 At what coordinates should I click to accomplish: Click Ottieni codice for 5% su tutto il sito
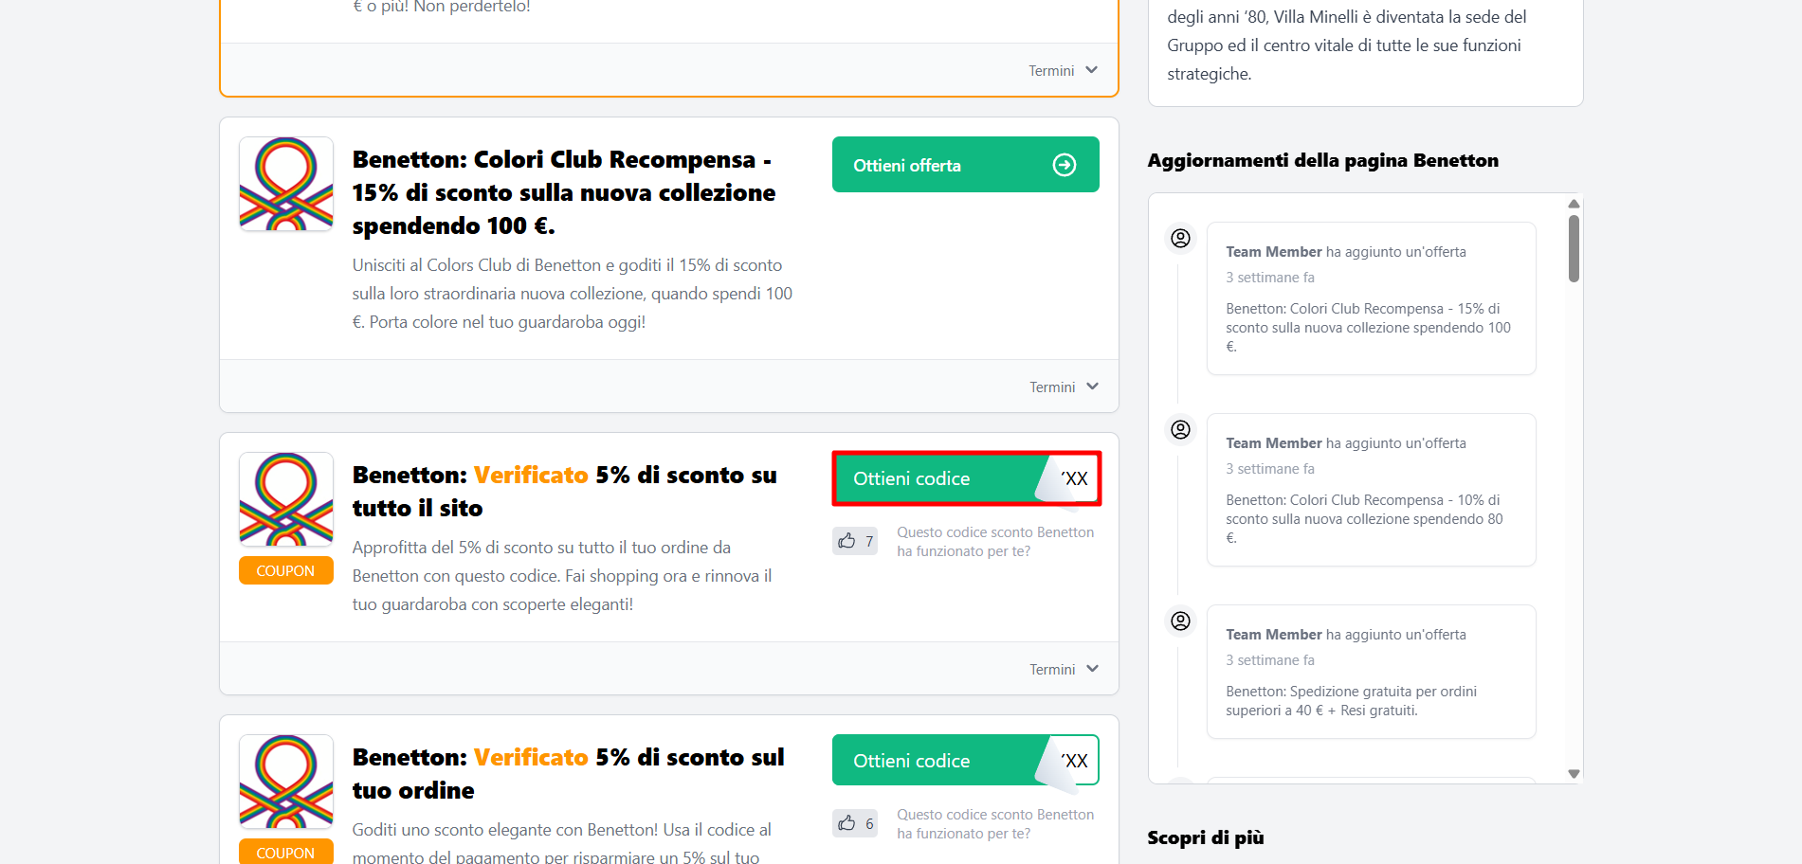966,478
